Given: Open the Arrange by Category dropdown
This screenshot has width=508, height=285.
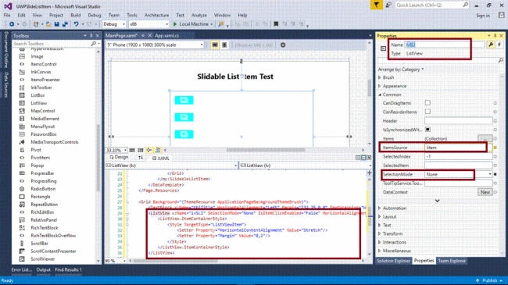Looking at the screenshot, I should pos(401,69).
